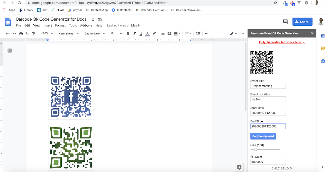Open the Help menu
Screen dimensions: 329x172
point(99,25)
